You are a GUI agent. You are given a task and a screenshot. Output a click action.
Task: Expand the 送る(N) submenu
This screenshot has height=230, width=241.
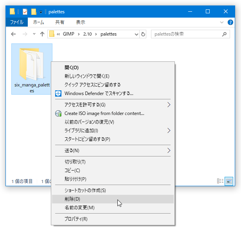pos(113,151)
